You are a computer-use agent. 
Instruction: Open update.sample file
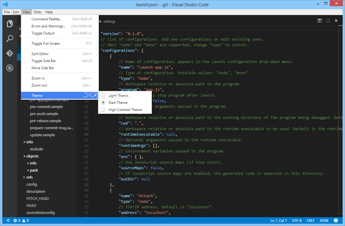(x=42, y=135)
